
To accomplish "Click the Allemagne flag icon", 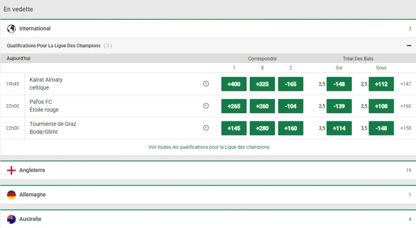I will (11, 195).
